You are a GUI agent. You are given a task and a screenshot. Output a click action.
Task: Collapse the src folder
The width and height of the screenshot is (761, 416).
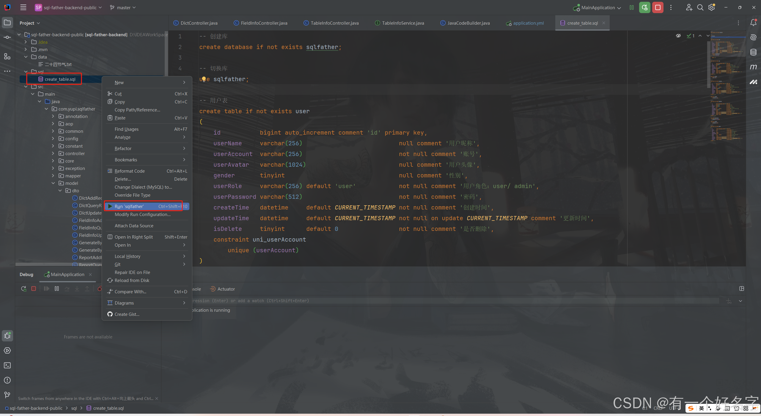[26, 86]
